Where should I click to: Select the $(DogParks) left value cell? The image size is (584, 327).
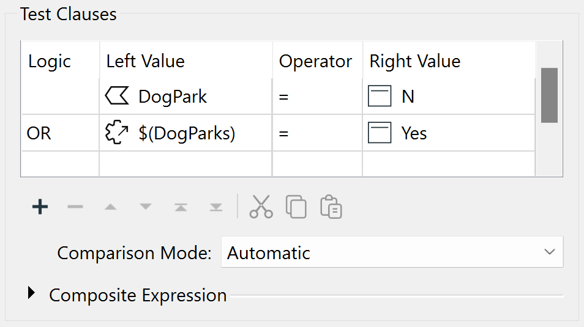click(x=185, y=133)
